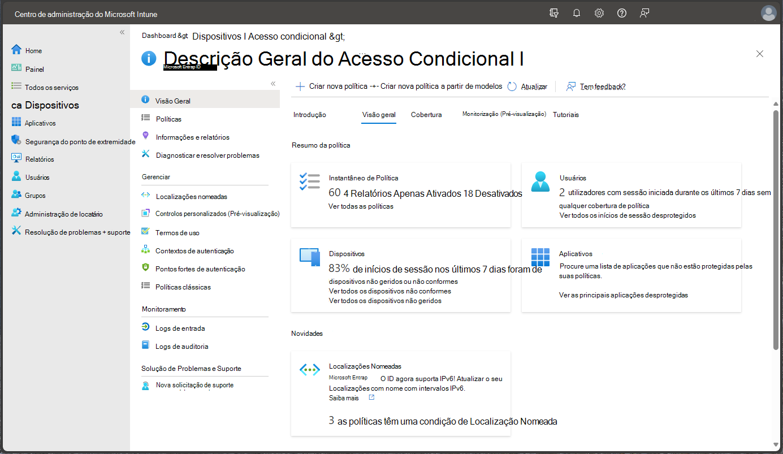The width and height of the screenshot is (783, 454).
Task: Click Dispositivos | Acesso condicional breadcrumb
Action: click(258, 36)
